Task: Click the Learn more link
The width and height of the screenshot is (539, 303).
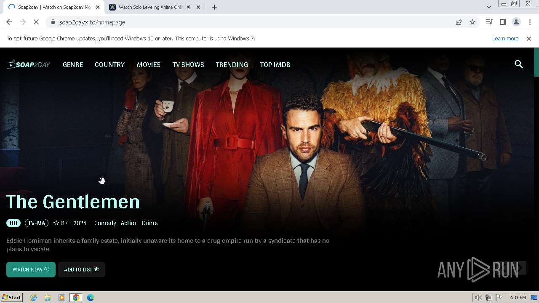Action: 505,38
